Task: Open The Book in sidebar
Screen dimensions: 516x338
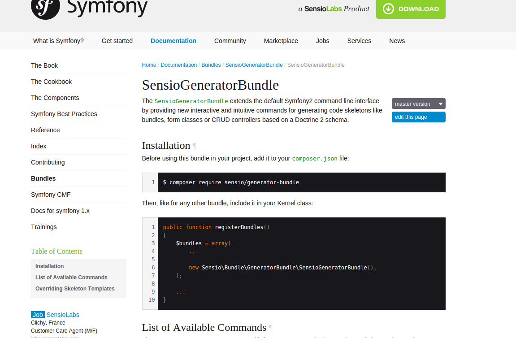Action: click(x=44, y=65)
